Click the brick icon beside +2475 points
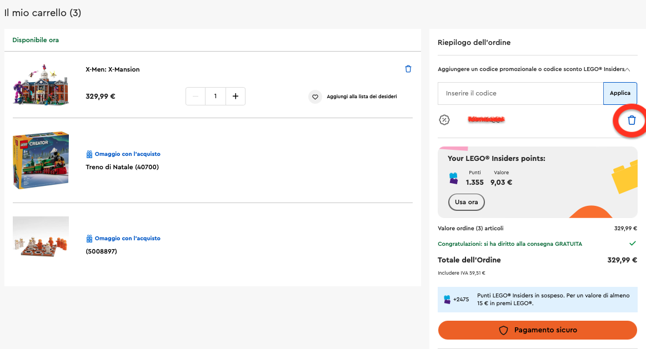The image size is (646, 349). (447, 299)
